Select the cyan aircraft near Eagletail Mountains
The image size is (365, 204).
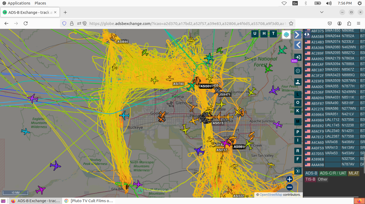(26, 131)
